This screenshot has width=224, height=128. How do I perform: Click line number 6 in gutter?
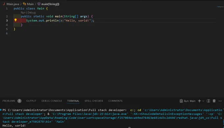pyautogui.click(x=7, y=33)
